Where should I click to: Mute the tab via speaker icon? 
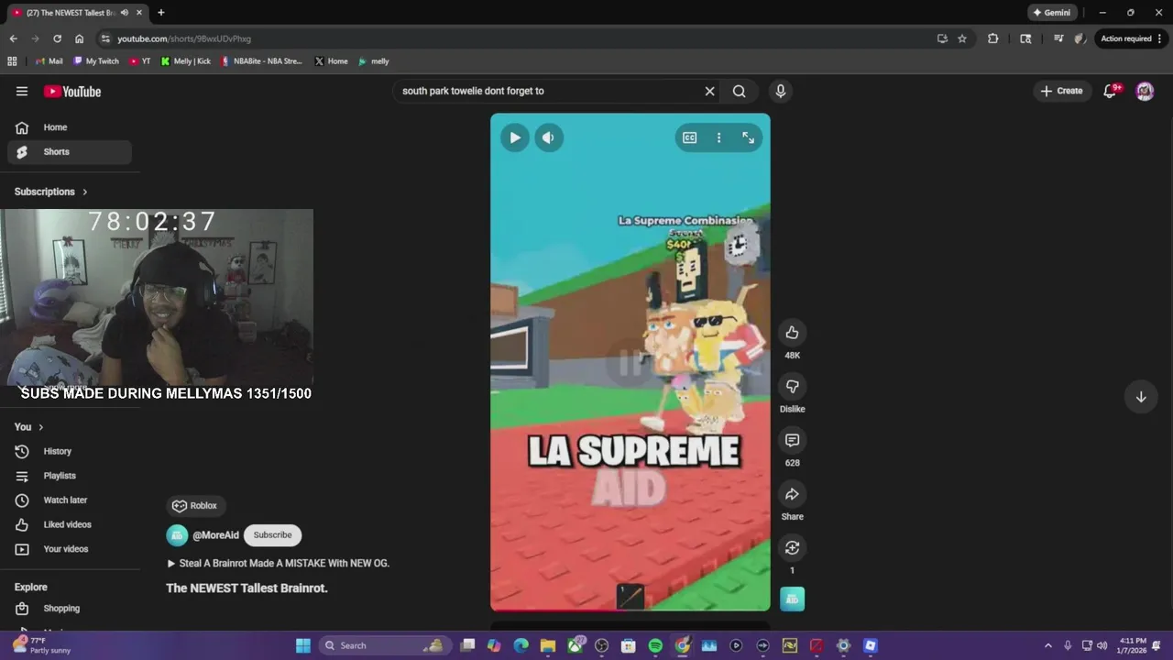[x=125, y=13]
